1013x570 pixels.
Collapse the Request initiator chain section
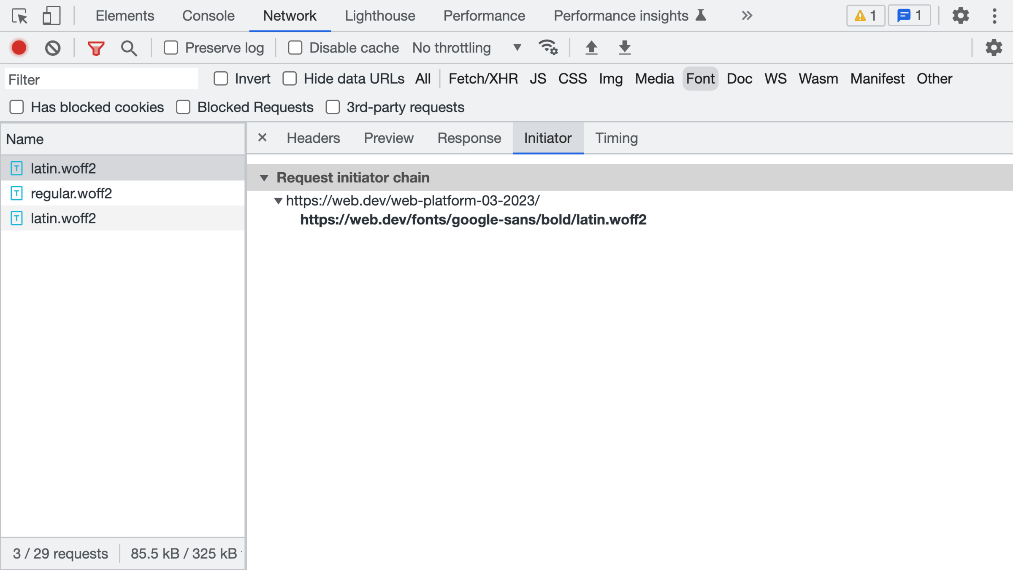pos(264,178)
